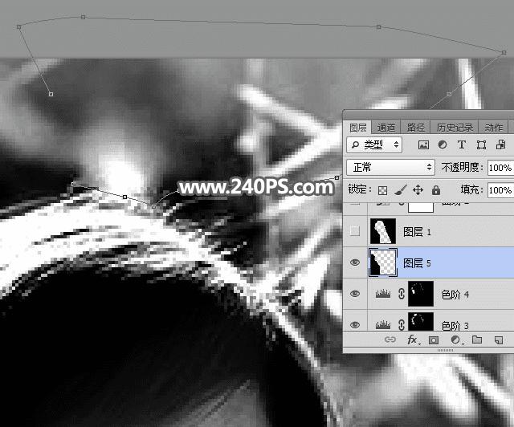Select the 色阶 4 layer name
The height and width of the screenshot is (427, 514).
pyautogui.click(x=455, y=295)
